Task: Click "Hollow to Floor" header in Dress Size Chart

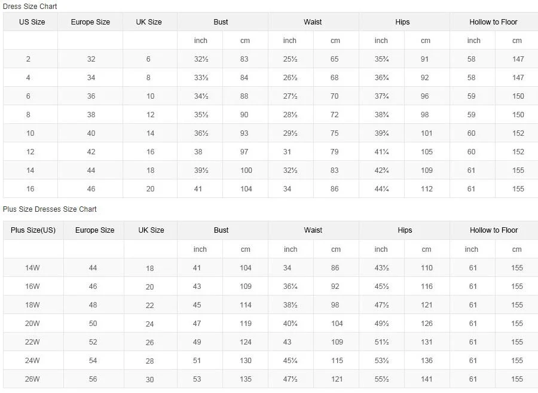Action: pos(493,22)
